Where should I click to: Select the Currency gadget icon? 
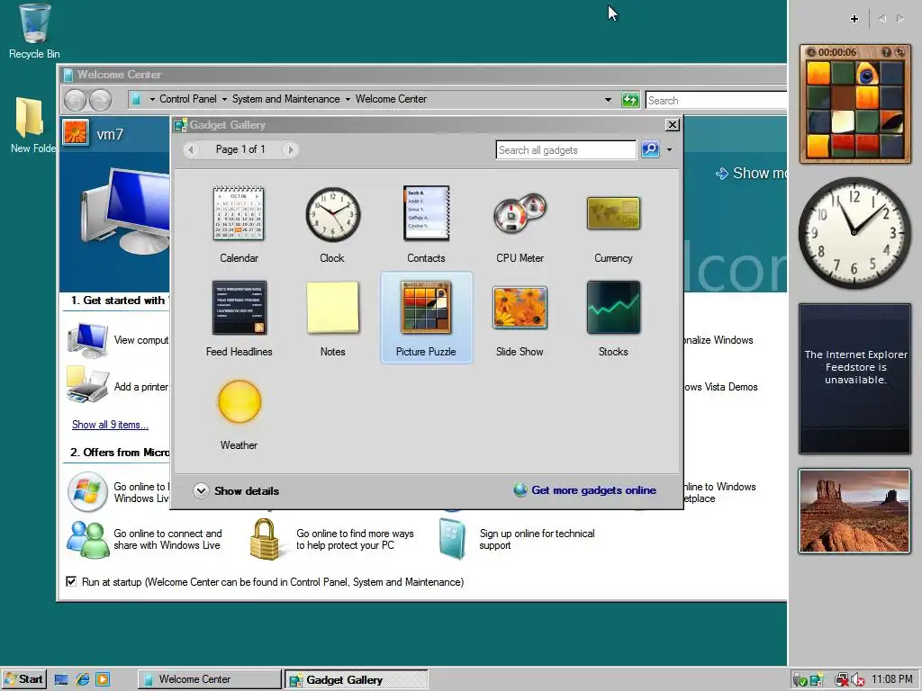point(613,213)
